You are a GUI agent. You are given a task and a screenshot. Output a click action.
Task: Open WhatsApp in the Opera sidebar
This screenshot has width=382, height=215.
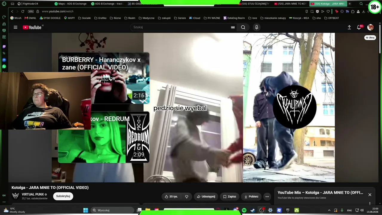coord(4,66)
